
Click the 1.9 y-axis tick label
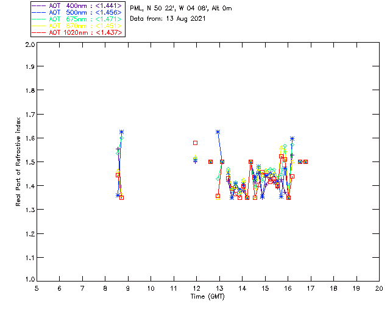(x=30, y=66)
